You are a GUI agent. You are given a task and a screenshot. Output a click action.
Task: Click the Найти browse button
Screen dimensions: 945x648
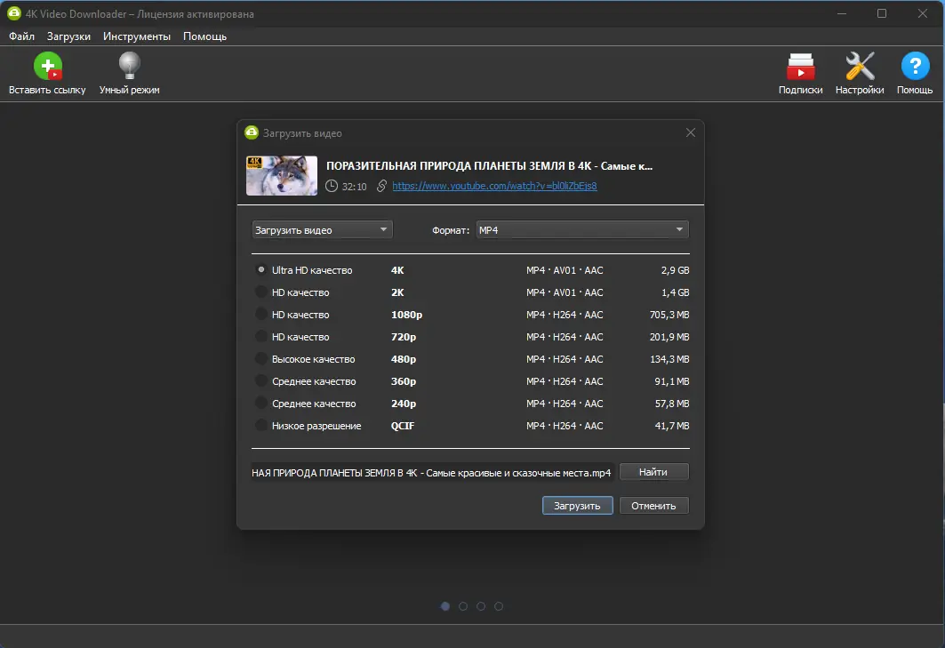654,472
